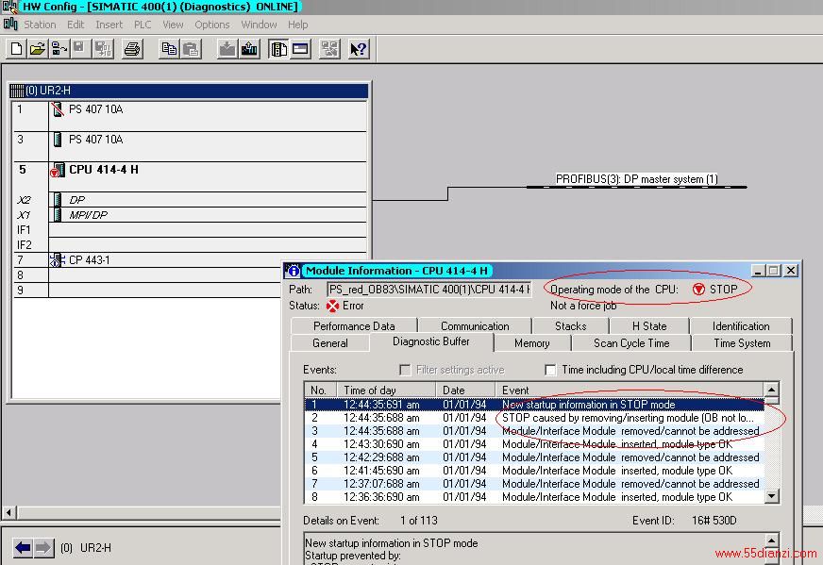Select event 1 'New startup information in STOP mode'
This screenshot has width=823, height=565.
534,405
